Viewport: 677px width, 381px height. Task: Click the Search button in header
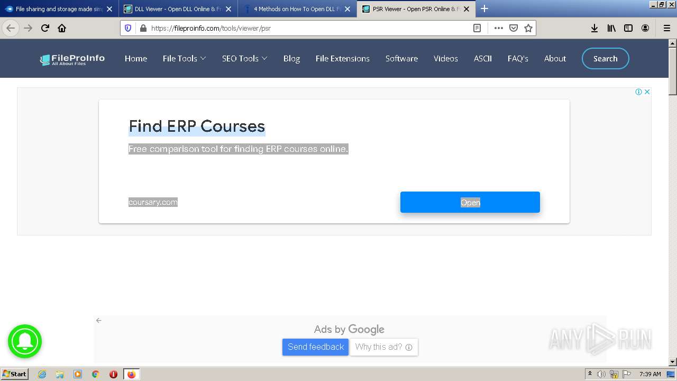[606, 59]
